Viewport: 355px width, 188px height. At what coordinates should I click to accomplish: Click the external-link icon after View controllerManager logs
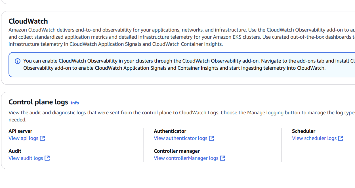click(222, 158)
